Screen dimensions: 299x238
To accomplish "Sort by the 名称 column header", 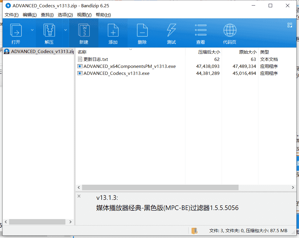I will 131,52.
